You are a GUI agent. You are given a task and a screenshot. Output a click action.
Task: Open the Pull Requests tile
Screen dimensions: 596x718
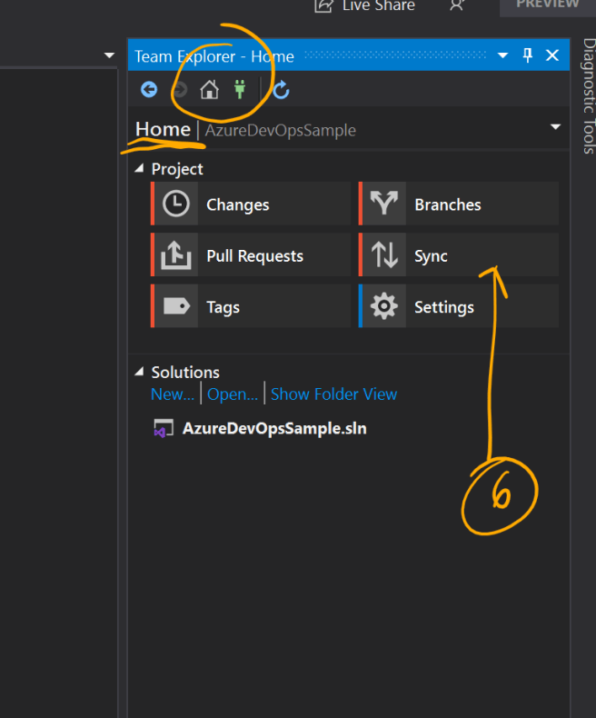pos(251,256)
